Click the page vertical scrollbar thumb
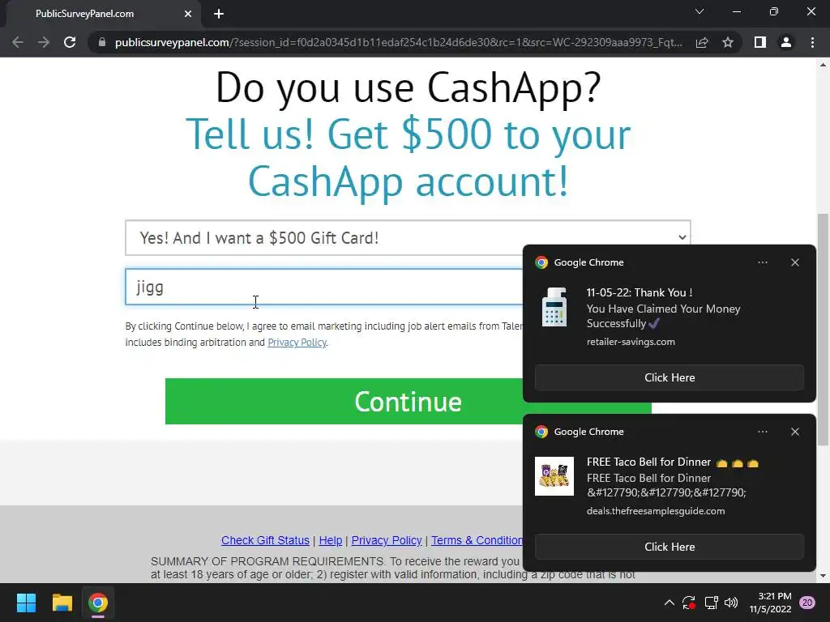Viewport: 830px width, 622px height. point(823,329)
